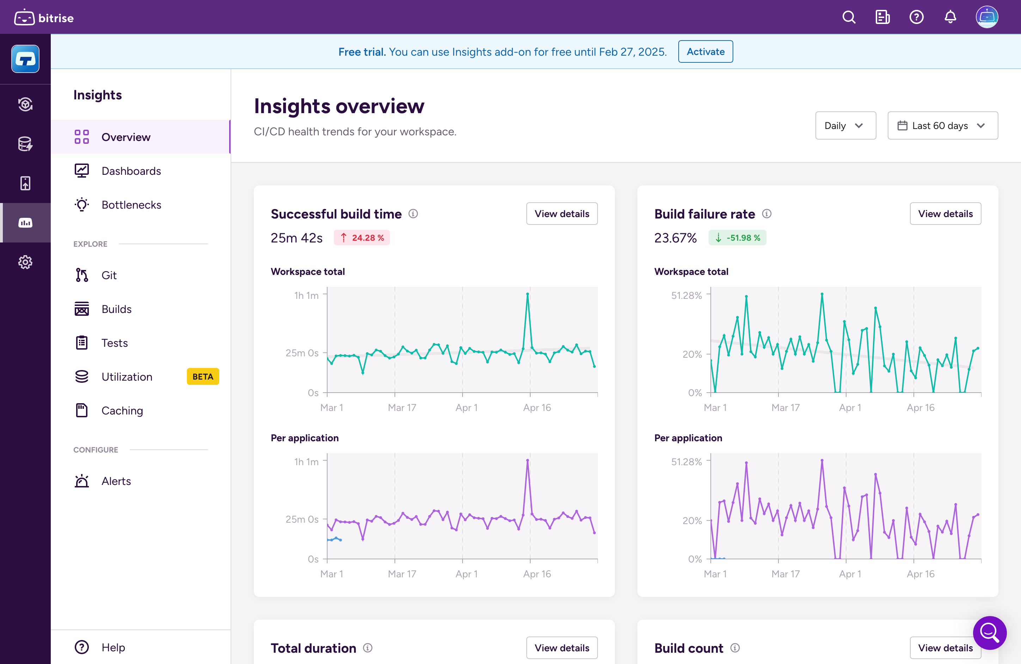1021x664 pixels.
Task: Open the settings gear in left rail
Action: 25,262
